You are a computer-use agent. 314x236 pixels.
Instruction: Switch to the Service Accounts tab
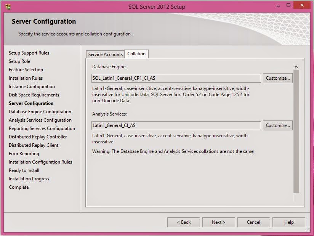coord(105,54)
